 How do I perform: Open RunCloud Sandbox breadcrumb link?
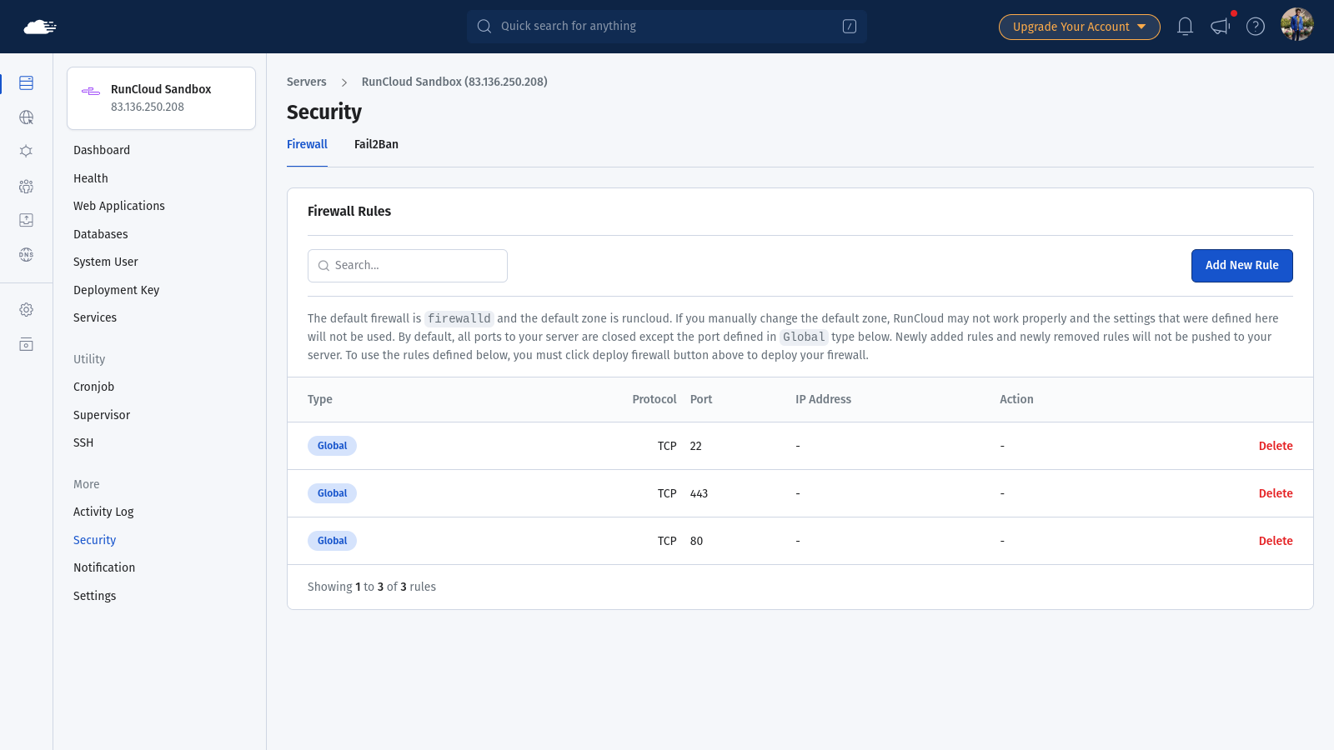pos(454,82)
